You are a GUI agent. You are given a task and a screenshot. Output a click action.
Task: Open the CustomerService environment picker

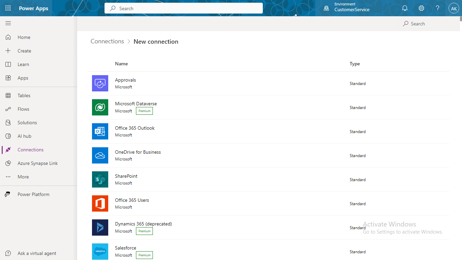(x=348, y=8)
